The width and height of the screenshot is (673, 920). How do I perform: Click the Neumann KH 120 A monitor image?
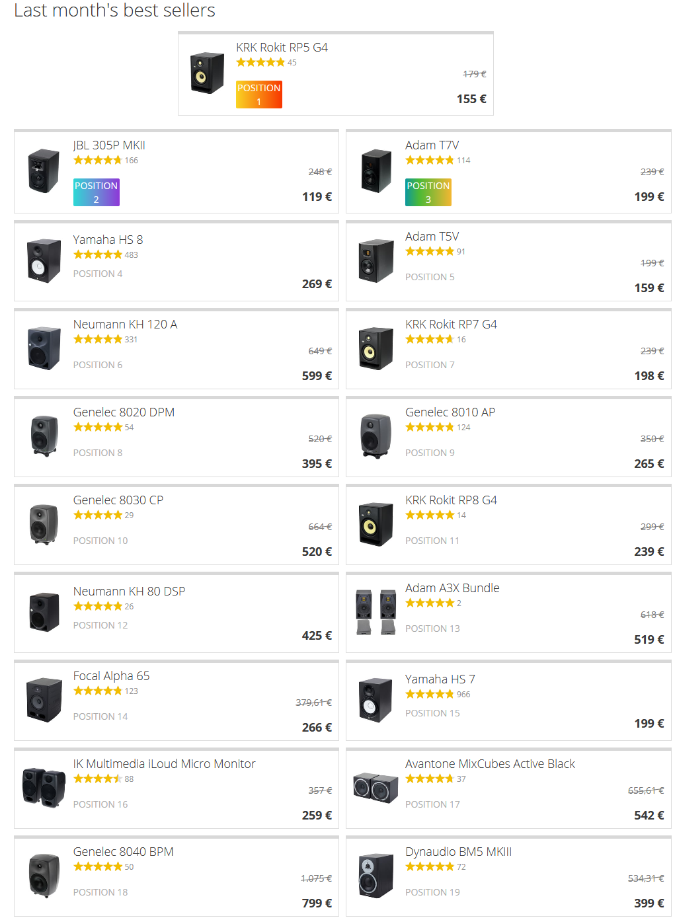pyautogui.click(x=44, y=348)
